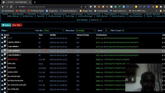
Task: Open the wp-content directory
Action: pos(14,51)
